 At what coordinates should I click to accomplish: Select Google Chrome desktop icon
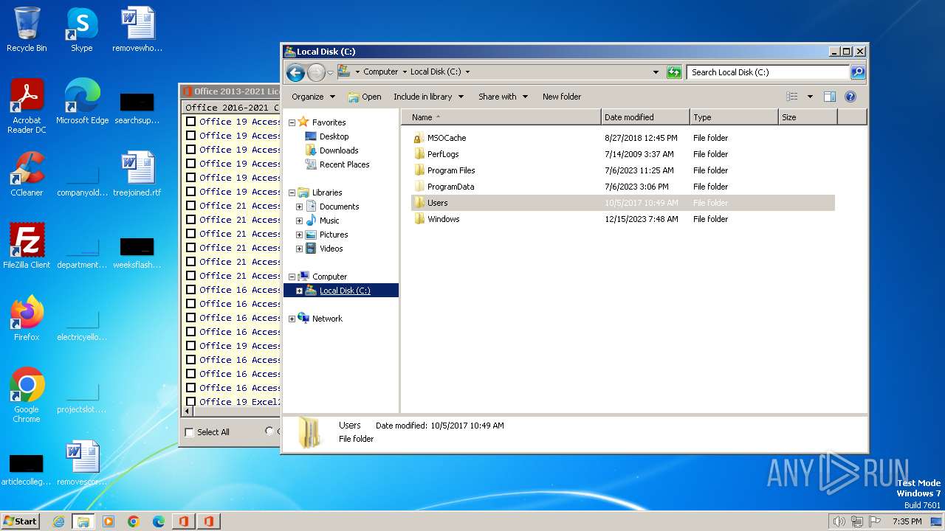27,395
